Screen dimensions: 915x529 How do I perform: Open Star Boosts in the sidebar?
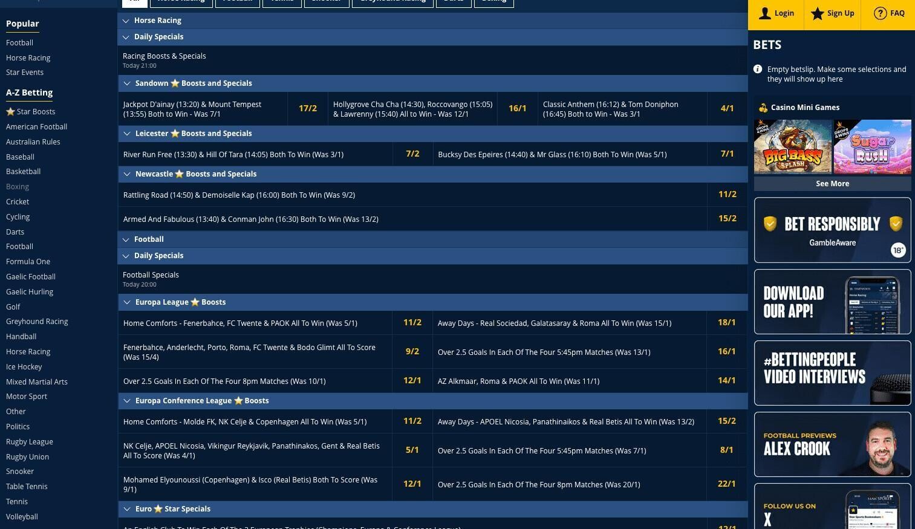click(x=31, y=112)
